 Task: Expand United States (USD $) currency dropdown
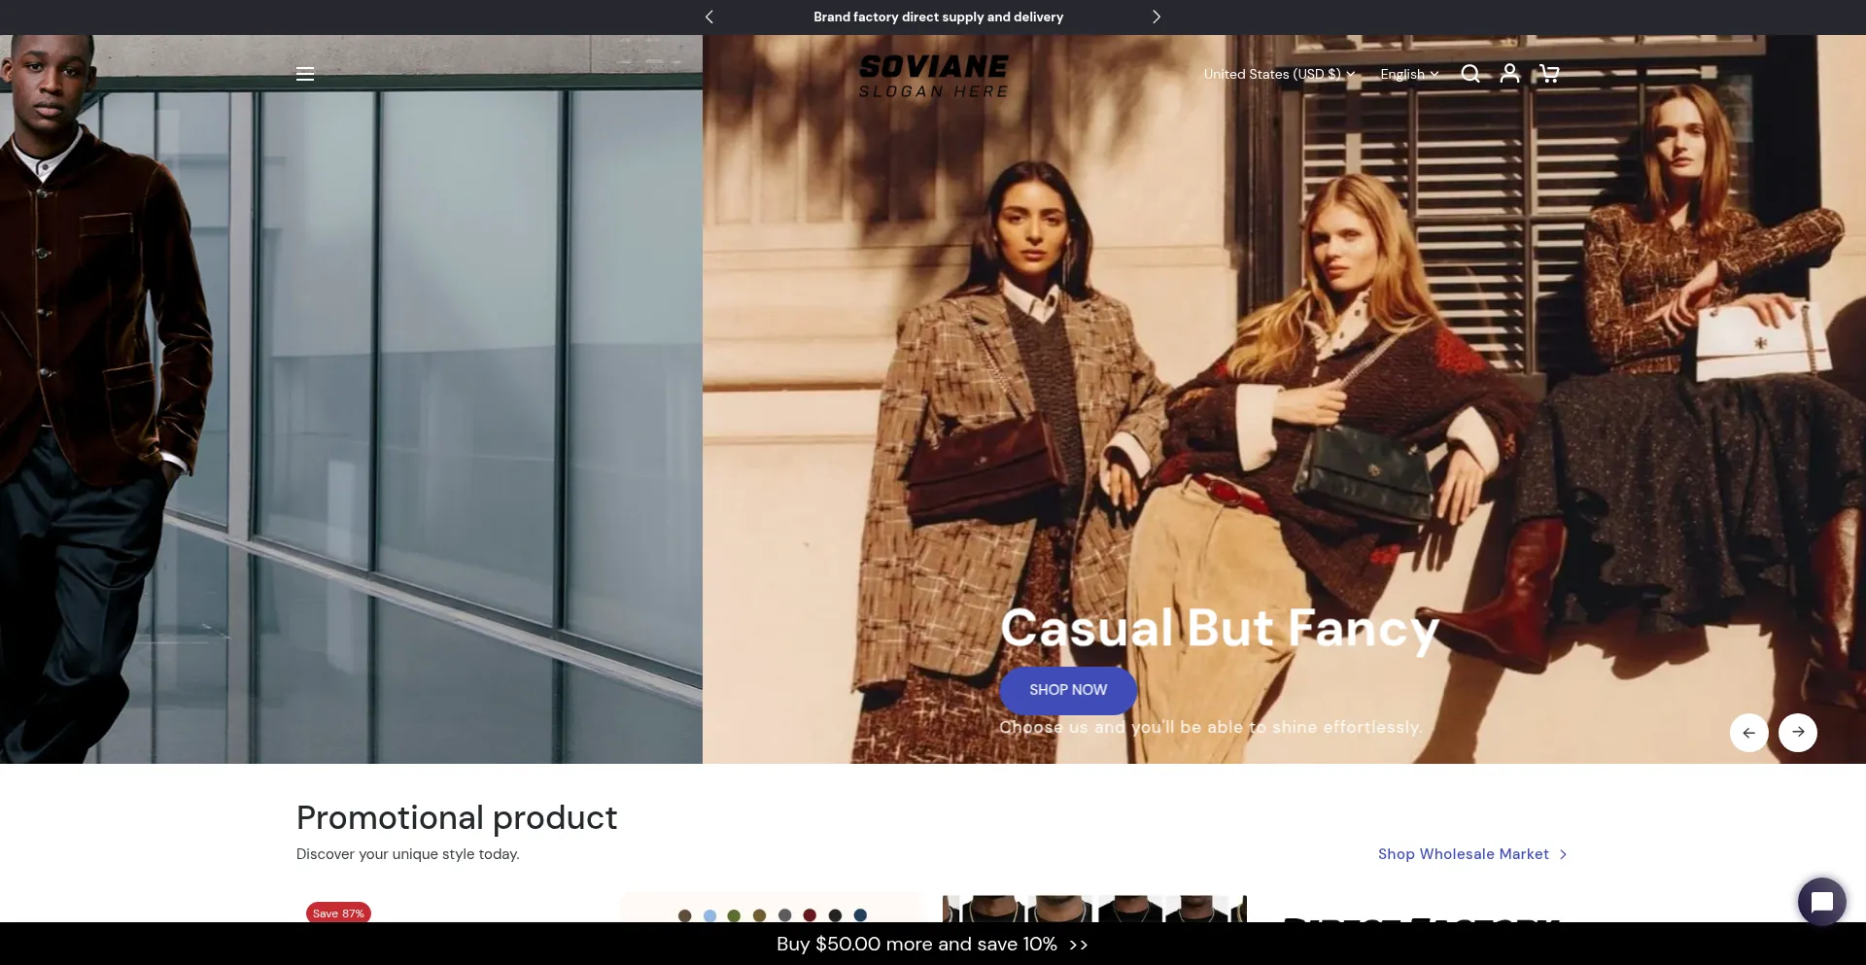point(1278,74)
